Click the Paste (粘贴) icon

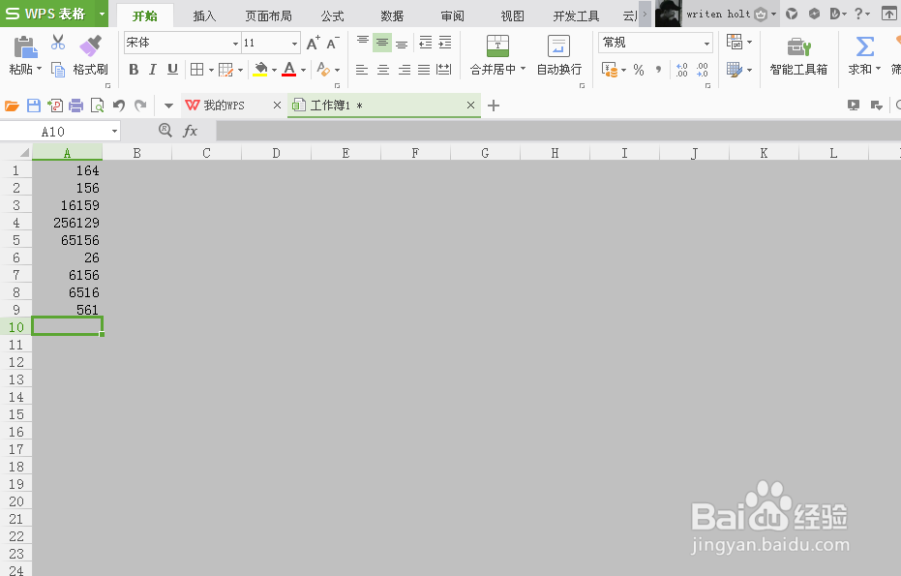click(x=25, y=47)
